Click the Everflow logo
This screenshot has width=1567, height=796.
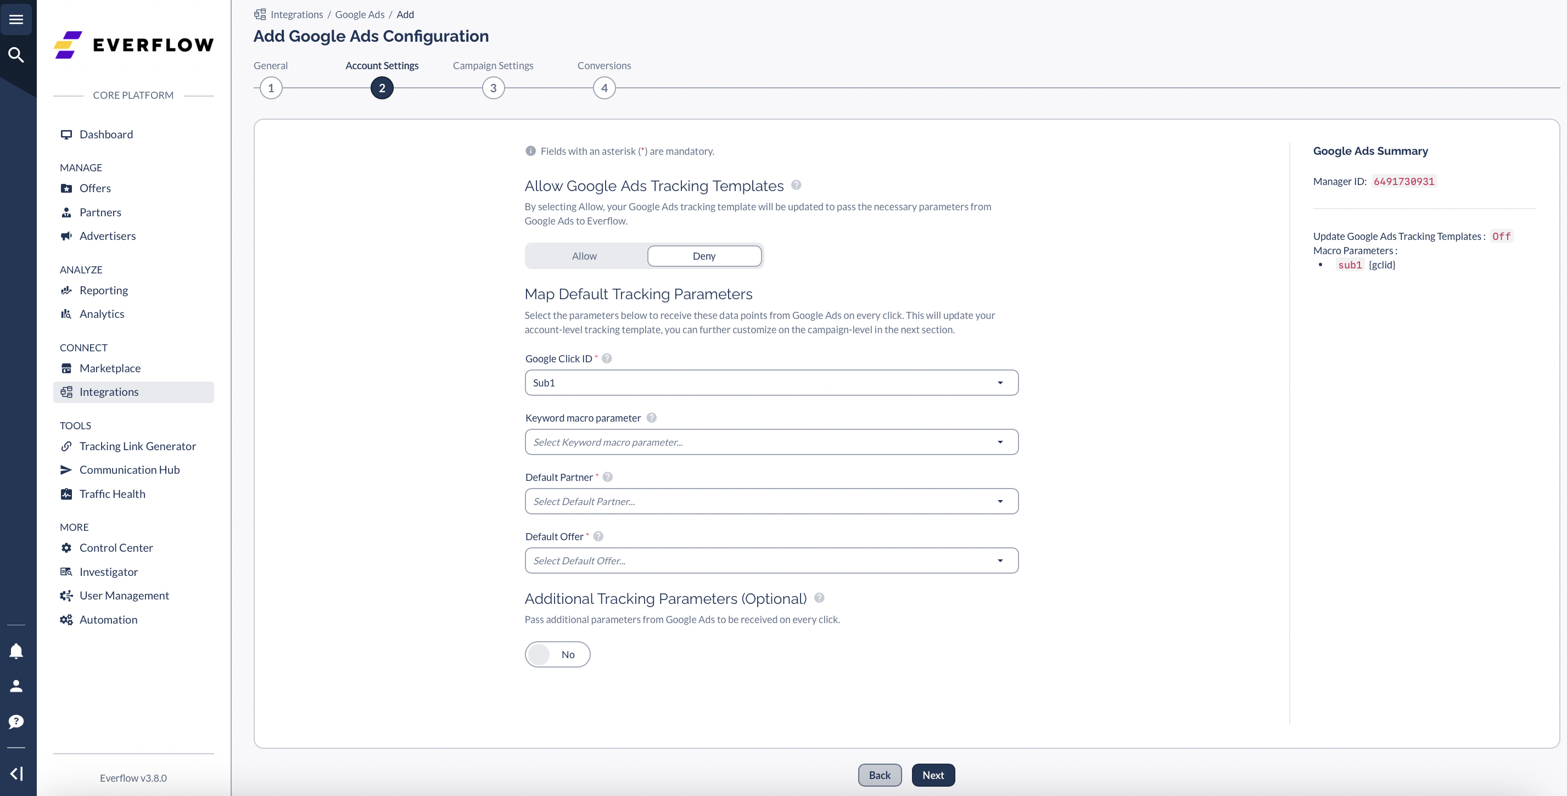133,45
